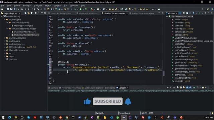Click editor vertical scrollbar thumb
This screenshot has height=120, width=214.
pos(164,74)
